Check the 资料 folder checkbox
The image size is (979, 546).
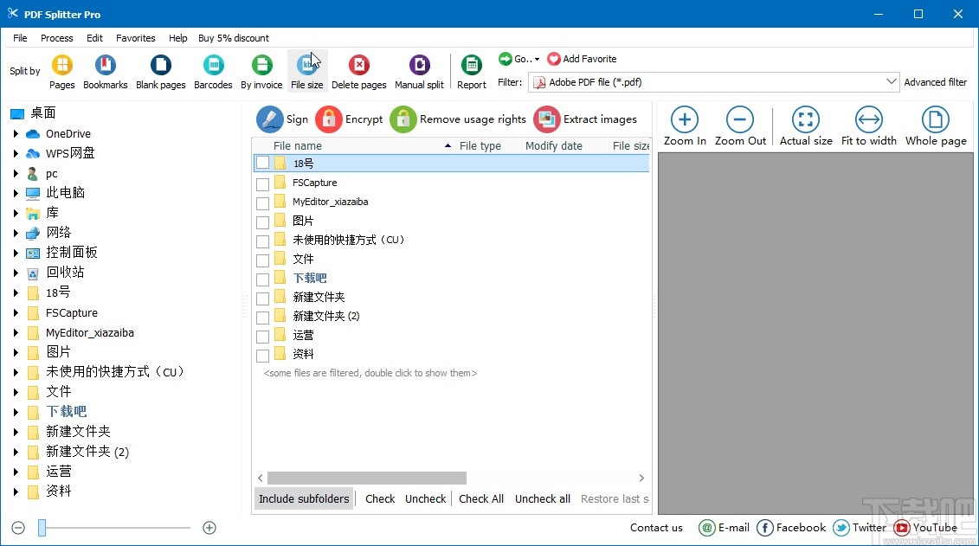[263, 355]
